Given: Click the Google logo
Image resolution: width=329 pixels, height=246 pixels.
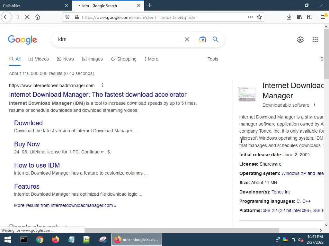Looking at the screenshot, I should pos(22,40).
